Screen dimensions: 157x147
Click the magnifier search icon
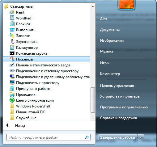pos(87,137)
